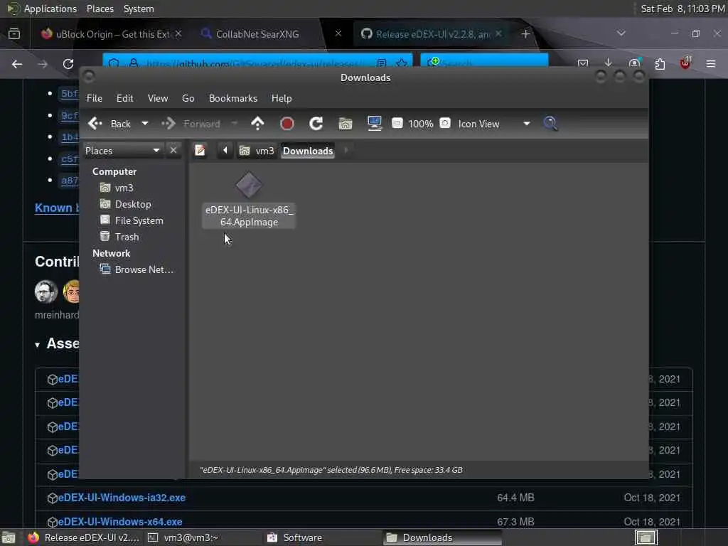
Task: Open the Edit menu
Action: pyautogui.click(x=124, y=98)
